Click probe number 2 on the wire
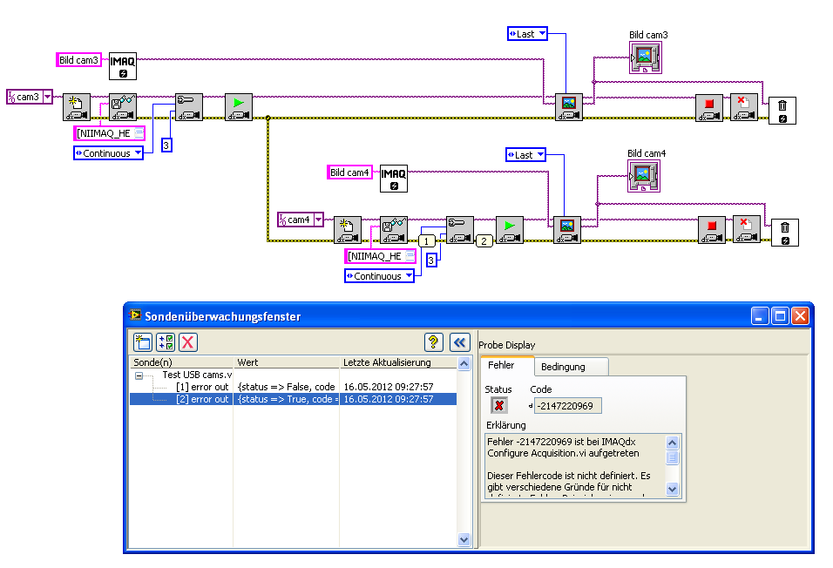 tap(484, 240)
